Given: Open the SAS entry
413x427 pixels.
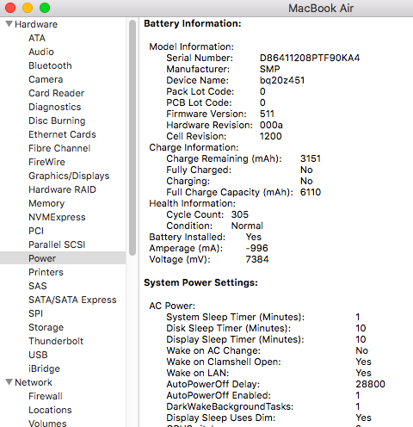Looking at the screenshot, I should tap(38, 286).
